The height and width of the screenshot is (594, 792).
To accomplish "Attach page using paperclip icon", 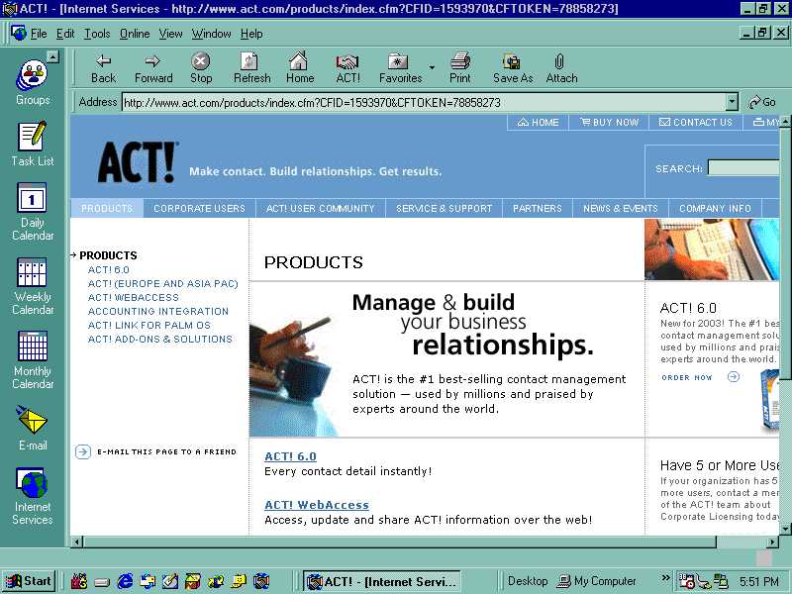I will point(561,68).
